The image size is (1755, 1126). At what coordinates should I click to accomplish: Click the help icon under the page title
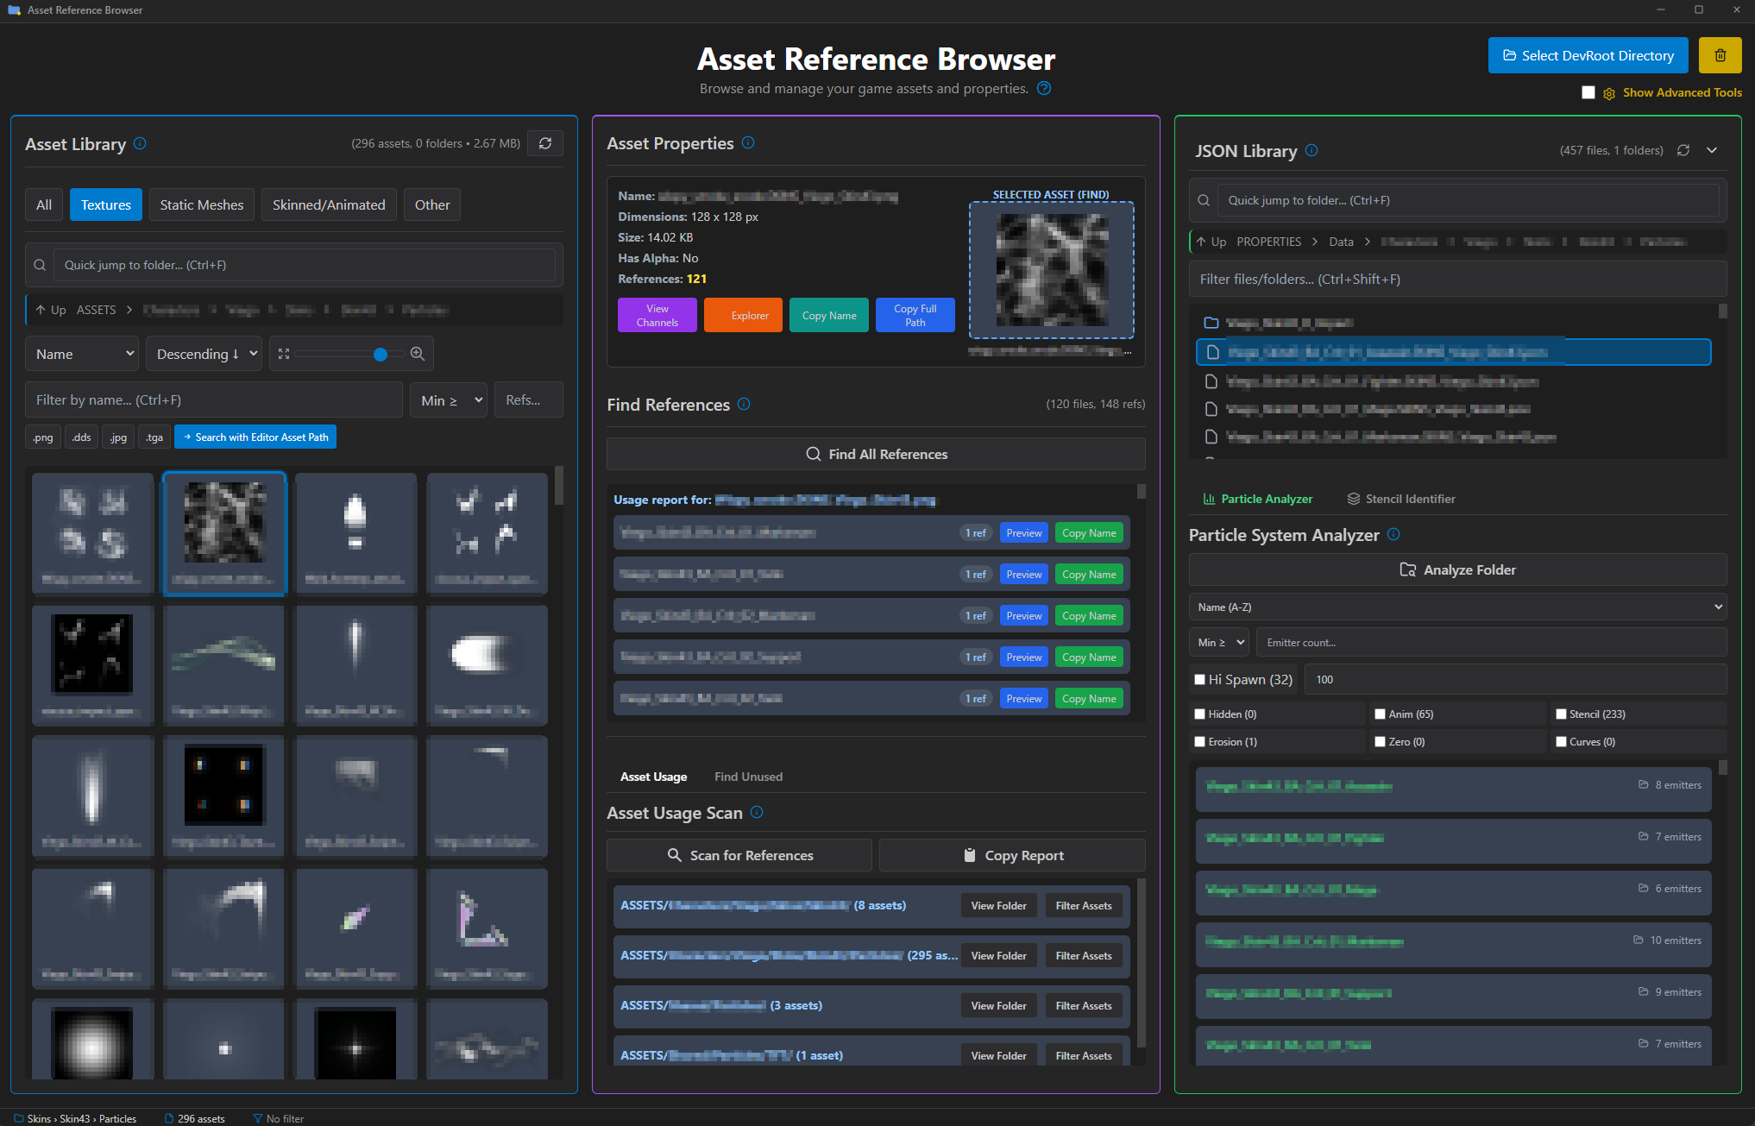coord(1043,88)
